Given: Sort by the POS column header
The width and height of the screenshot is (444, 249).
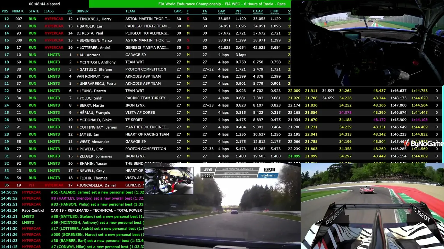Looking at the screenshot, I should click(5, 11).
